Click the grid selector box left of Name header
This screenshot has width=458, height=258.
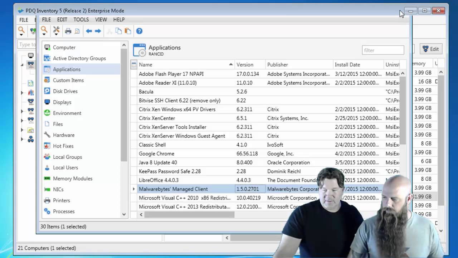(134, 64)
